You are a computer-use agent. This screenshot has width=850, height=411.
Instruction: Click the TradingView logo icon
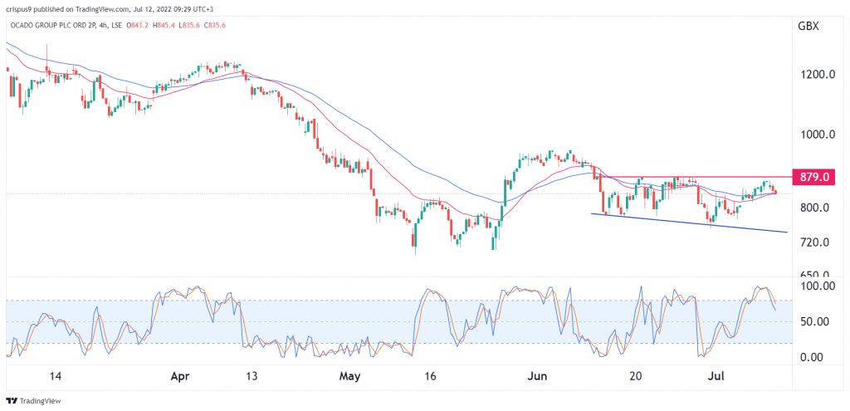coord(12,401)
